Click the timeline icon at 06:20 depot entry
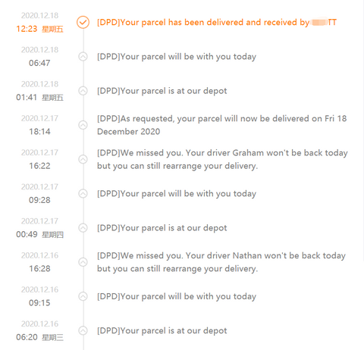364x350 pixels. 83,331
